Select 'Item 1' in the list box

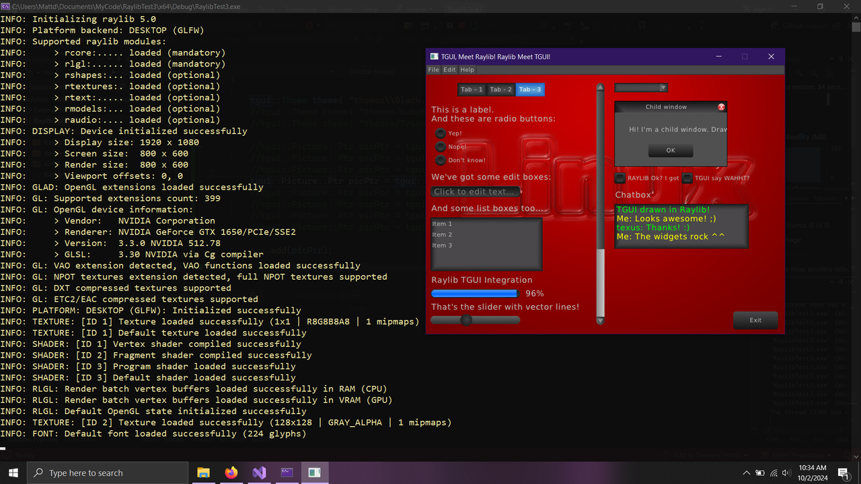pos(486,224)
